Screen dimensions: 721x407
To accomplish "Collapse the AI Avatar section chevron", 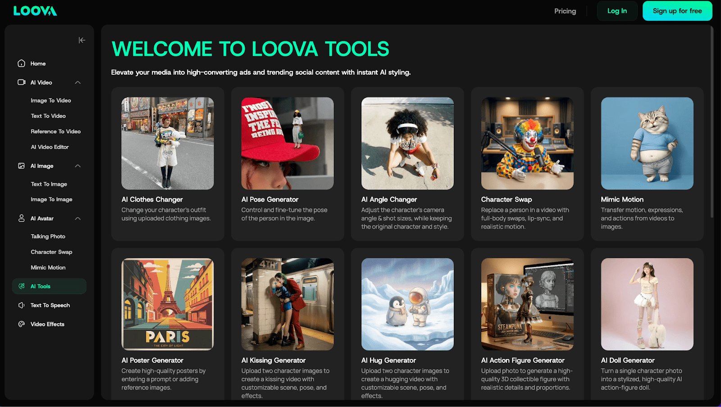I will click(78, 218).
